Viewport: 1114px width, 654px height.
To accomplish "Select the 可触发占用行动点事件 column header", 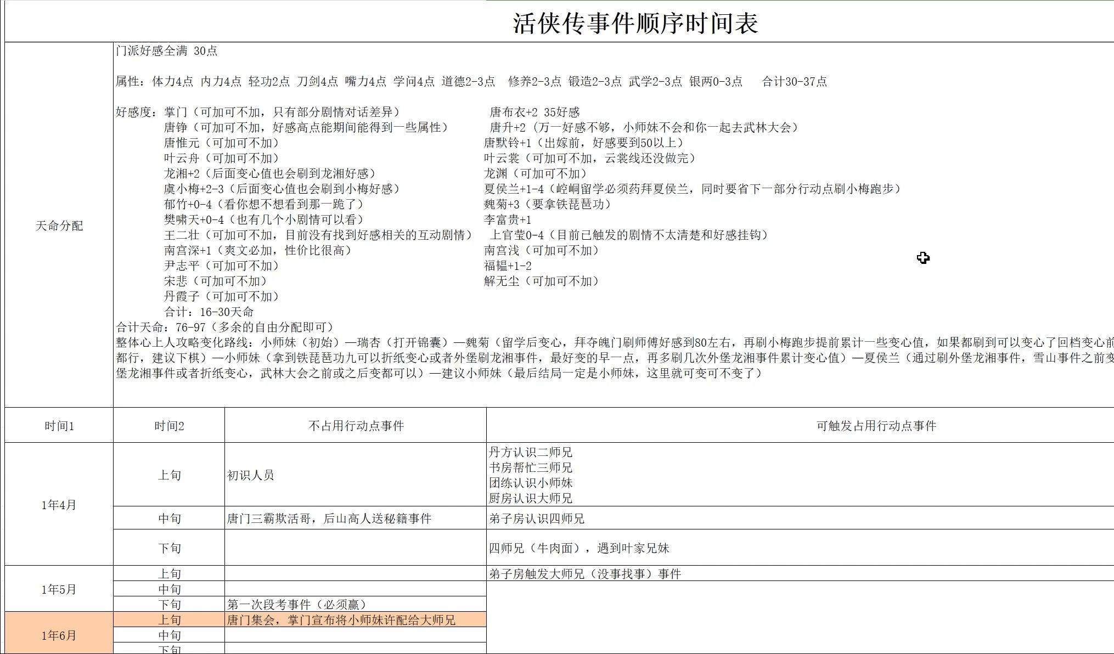I will tap(800, 426).
